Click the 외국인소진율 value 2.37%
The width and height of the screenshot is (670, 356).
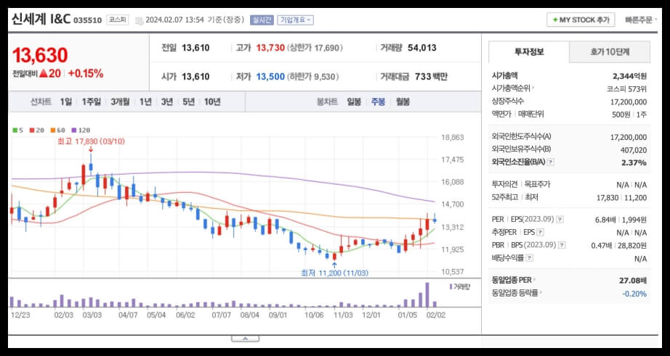(x=634, y=162)
